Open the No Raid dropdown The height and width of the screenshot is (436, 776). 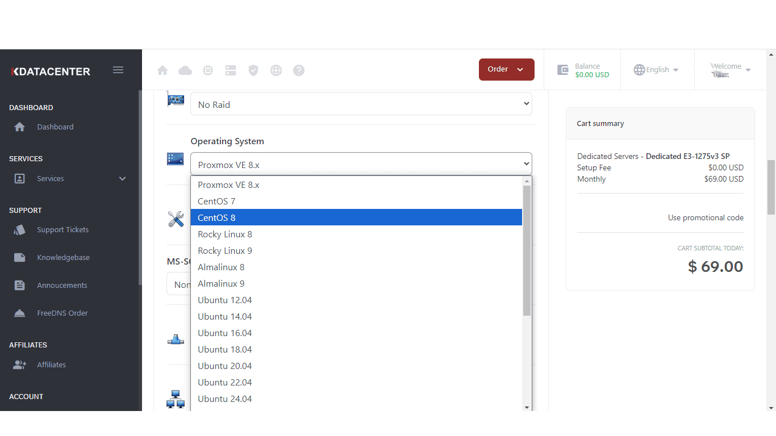coord(361,104)
